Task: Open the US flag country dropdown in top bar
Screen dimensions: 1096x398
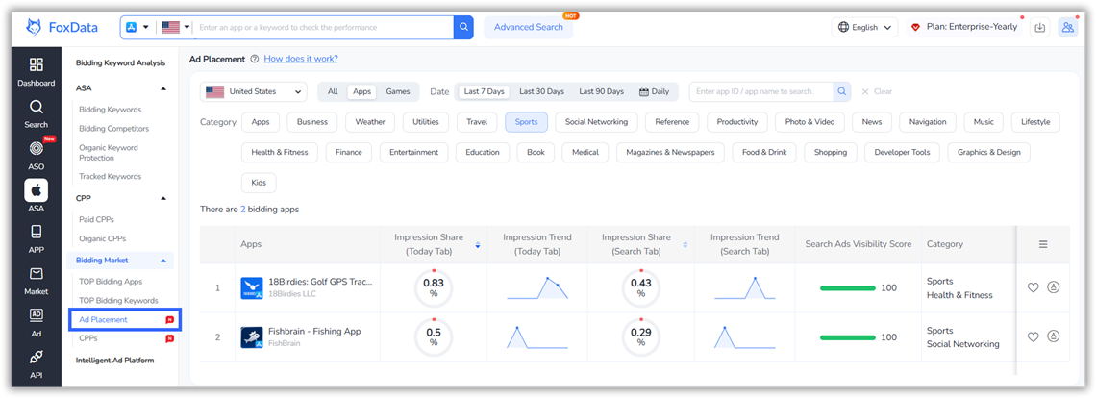Action: [175, 27]
